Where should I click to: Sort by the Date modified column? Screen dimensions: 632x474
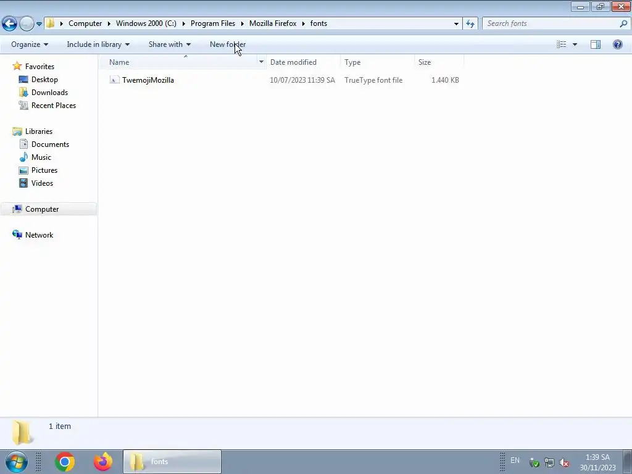pos(303,62)
